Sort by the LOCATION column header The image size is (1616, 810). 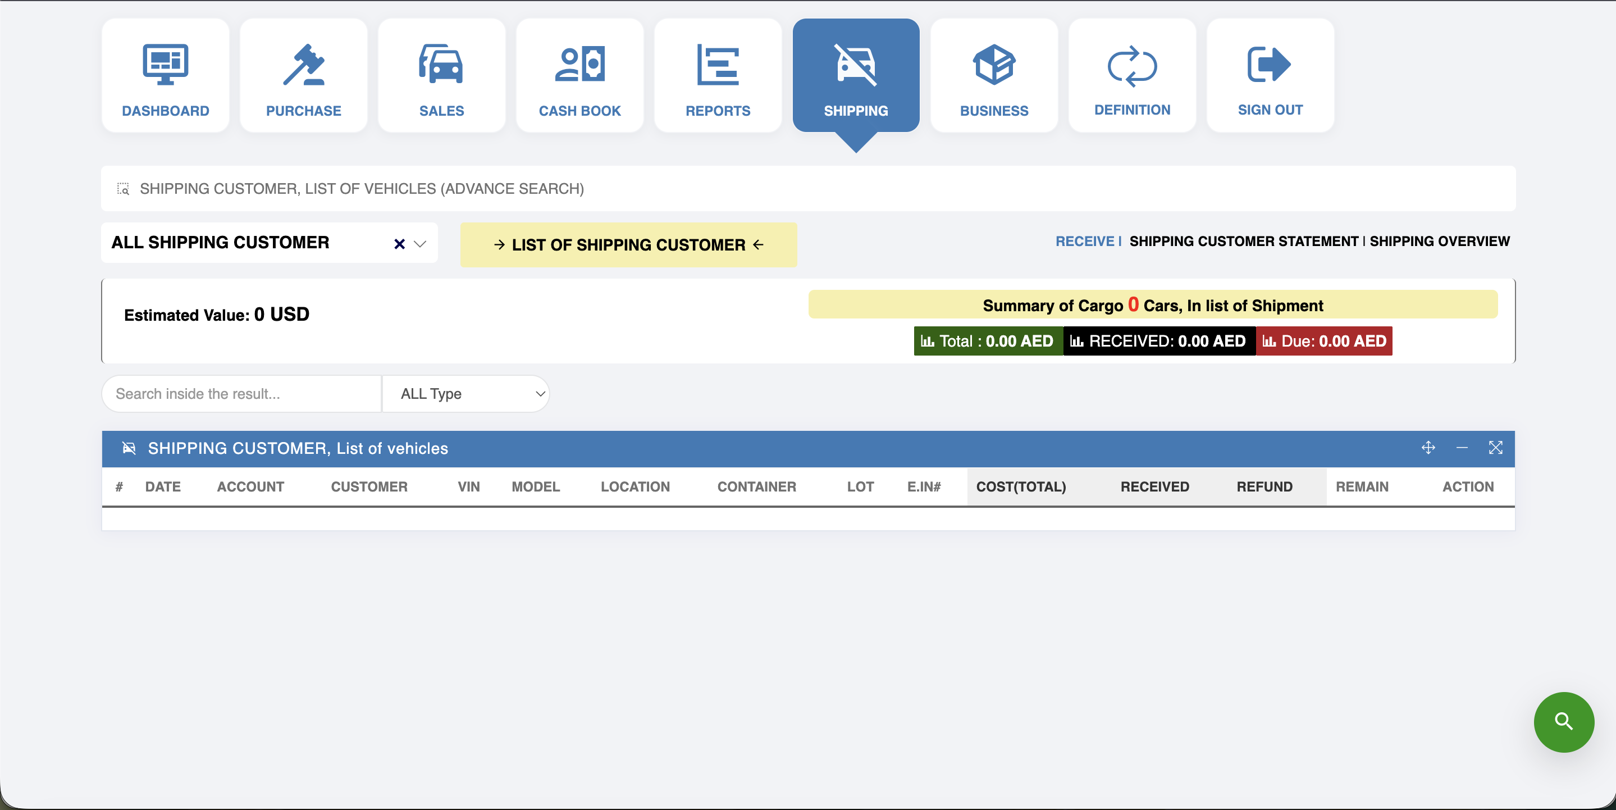coord(635,487)
